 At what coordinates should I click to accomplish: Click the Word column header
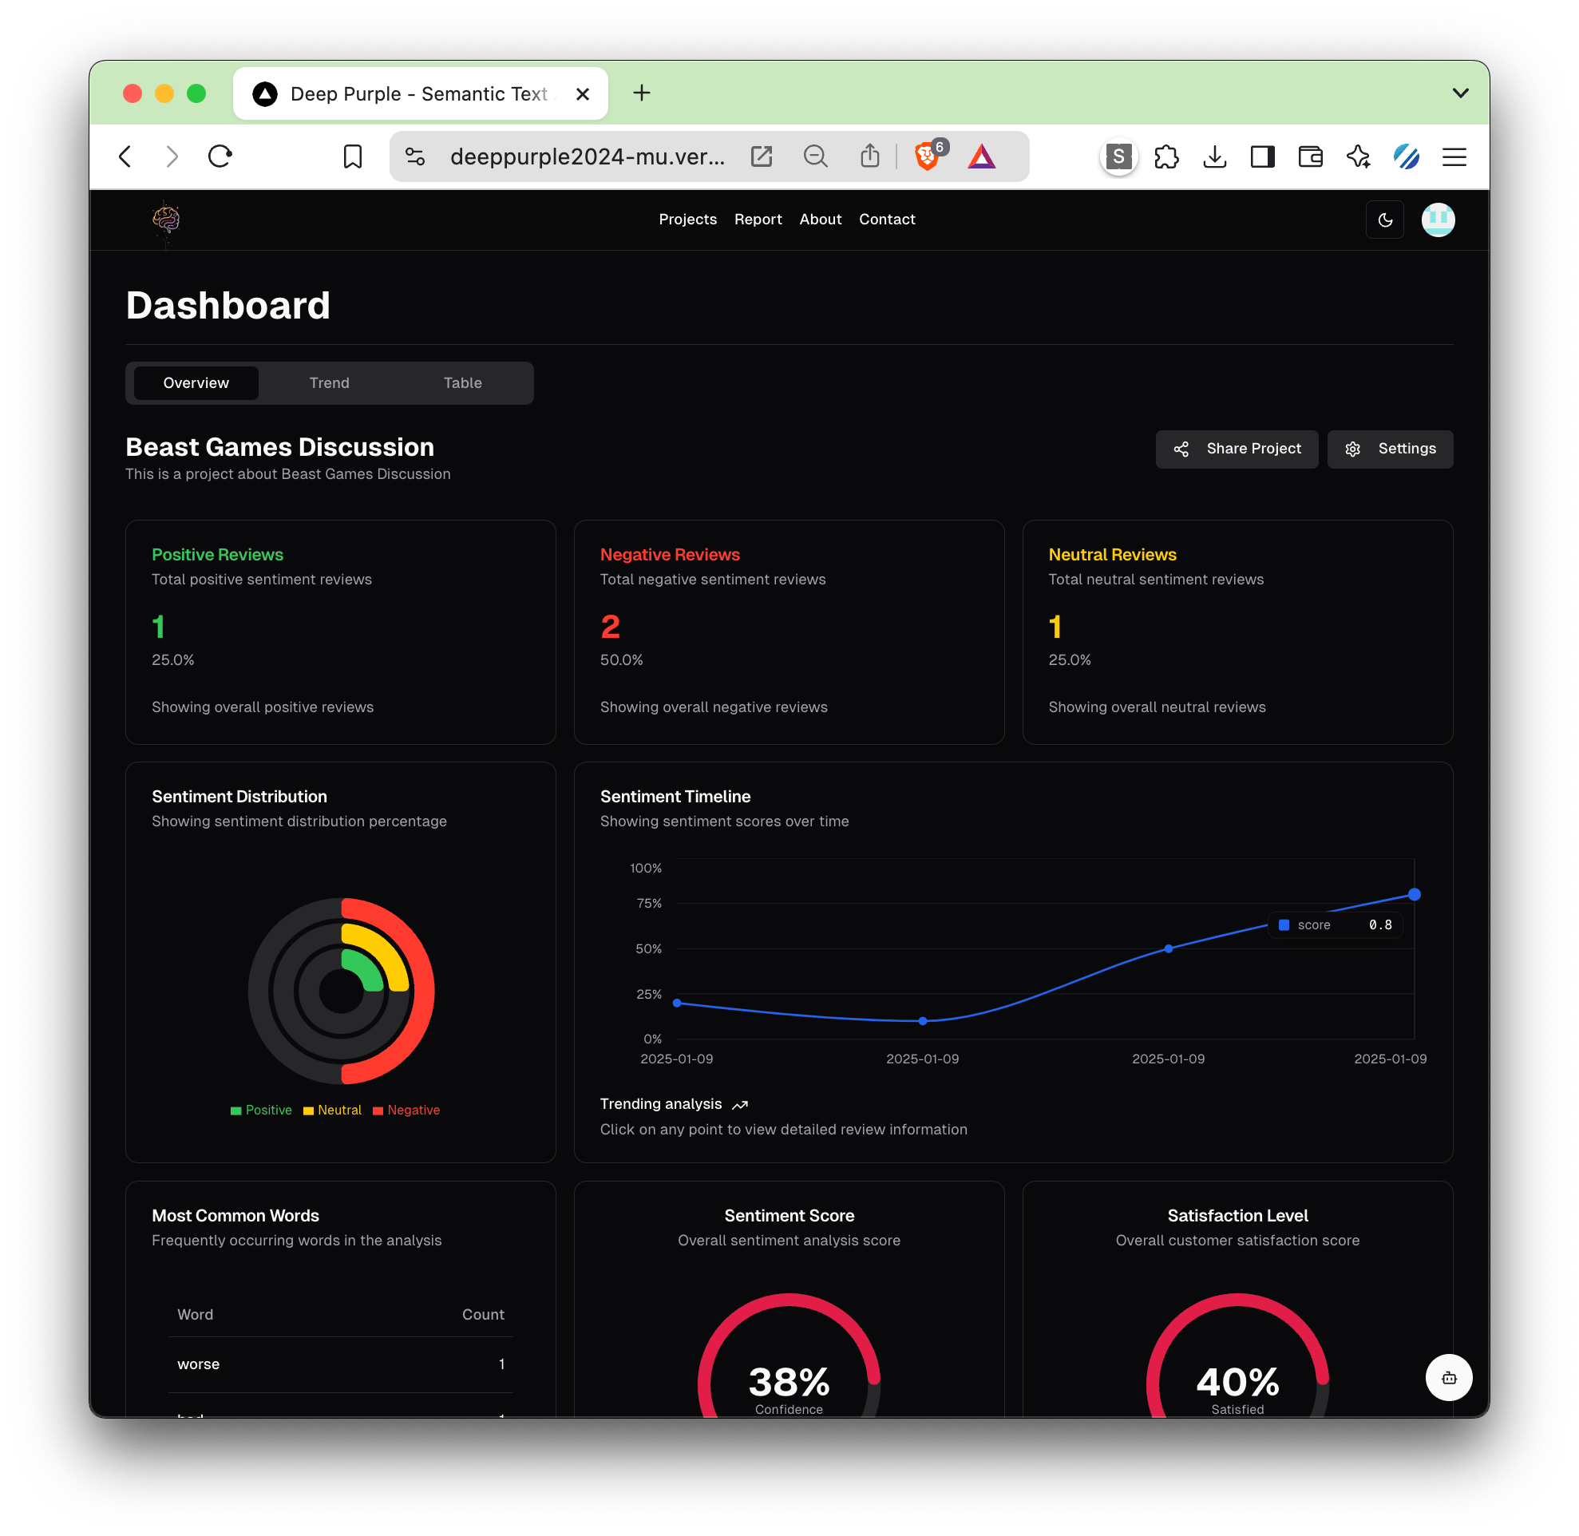tap(196, 1315)
